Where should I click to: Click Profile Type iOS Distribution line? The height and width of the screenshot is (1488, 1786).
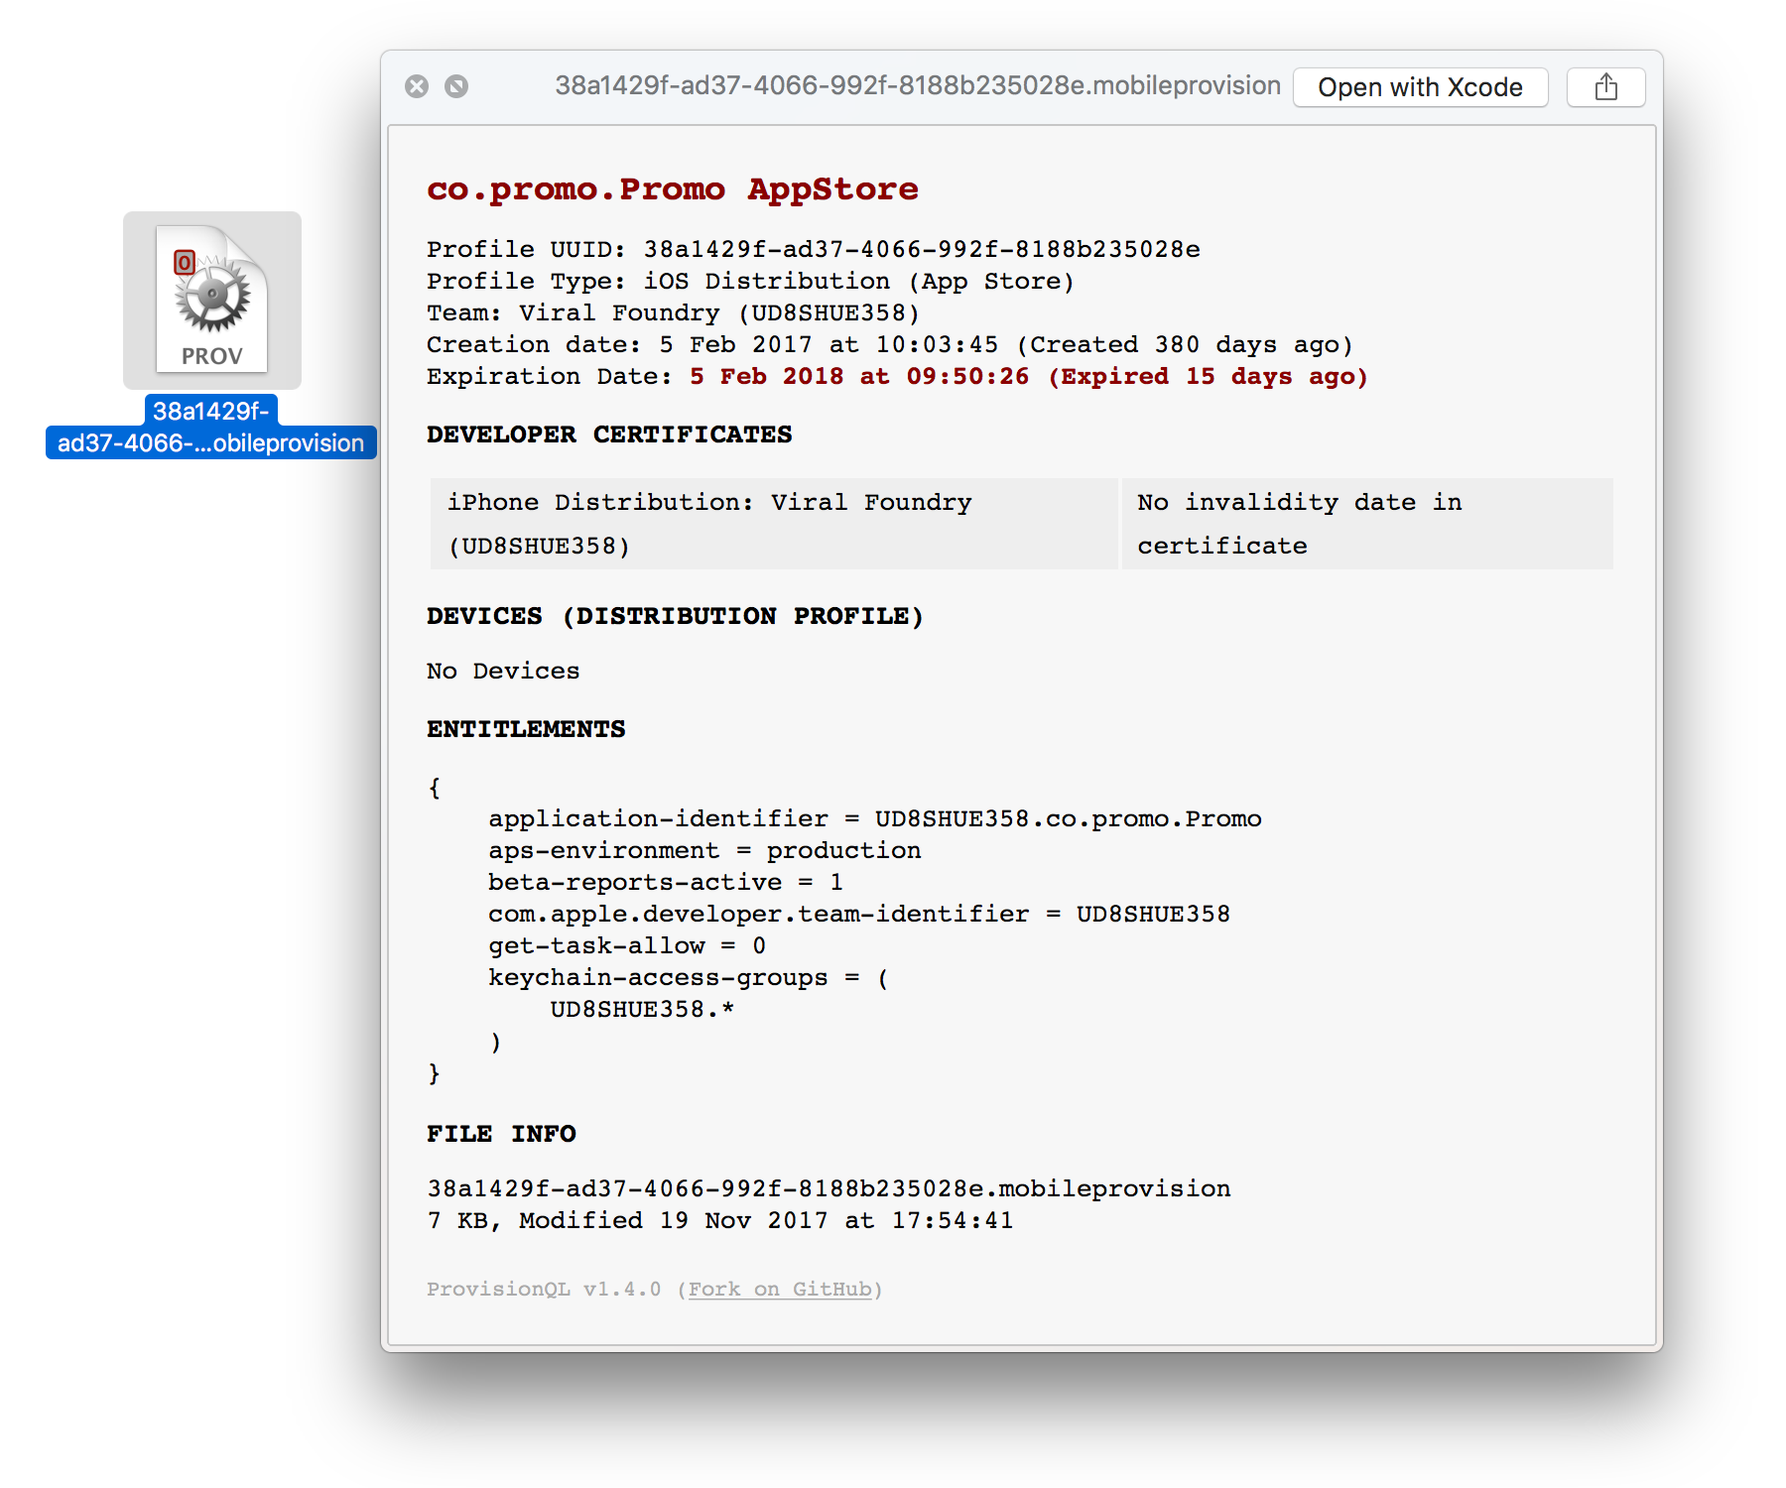point(750,281)
